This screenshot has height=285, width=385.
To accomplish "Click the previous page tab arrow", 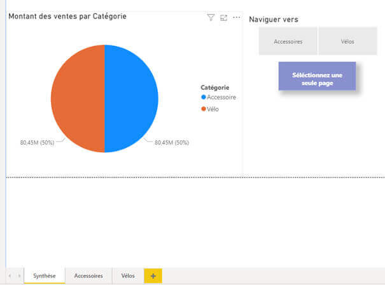I will click(10, 276).
